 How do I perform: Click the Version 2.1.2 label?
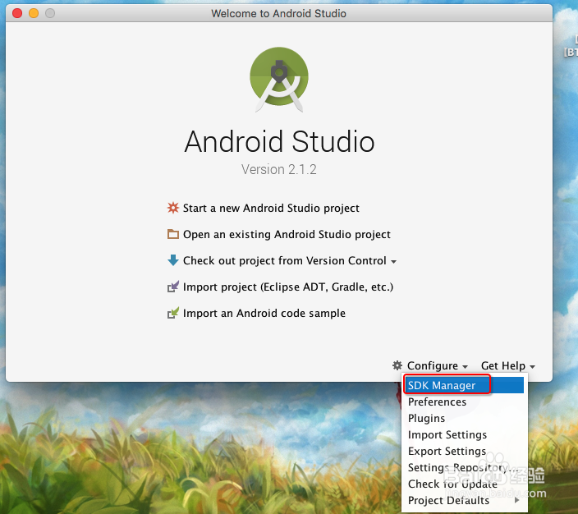pyautogui.click(x=279, y=170)
